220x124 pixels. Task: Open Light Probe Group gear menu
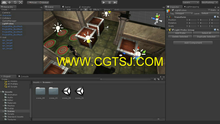pyautogui.click(x=218, y=30)
